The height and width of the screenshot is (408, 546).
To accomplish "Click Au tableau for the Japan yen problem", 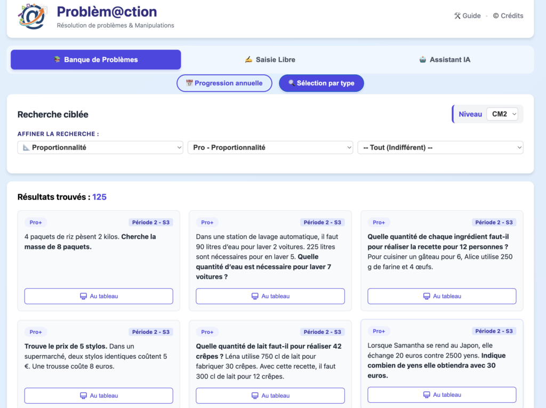I will pyautogui.click(x=441, y=395).
